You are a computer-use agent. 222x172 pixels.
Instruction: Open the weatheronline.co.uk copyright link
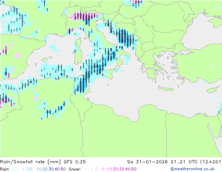pyautogui.click(x=193, y=169)
